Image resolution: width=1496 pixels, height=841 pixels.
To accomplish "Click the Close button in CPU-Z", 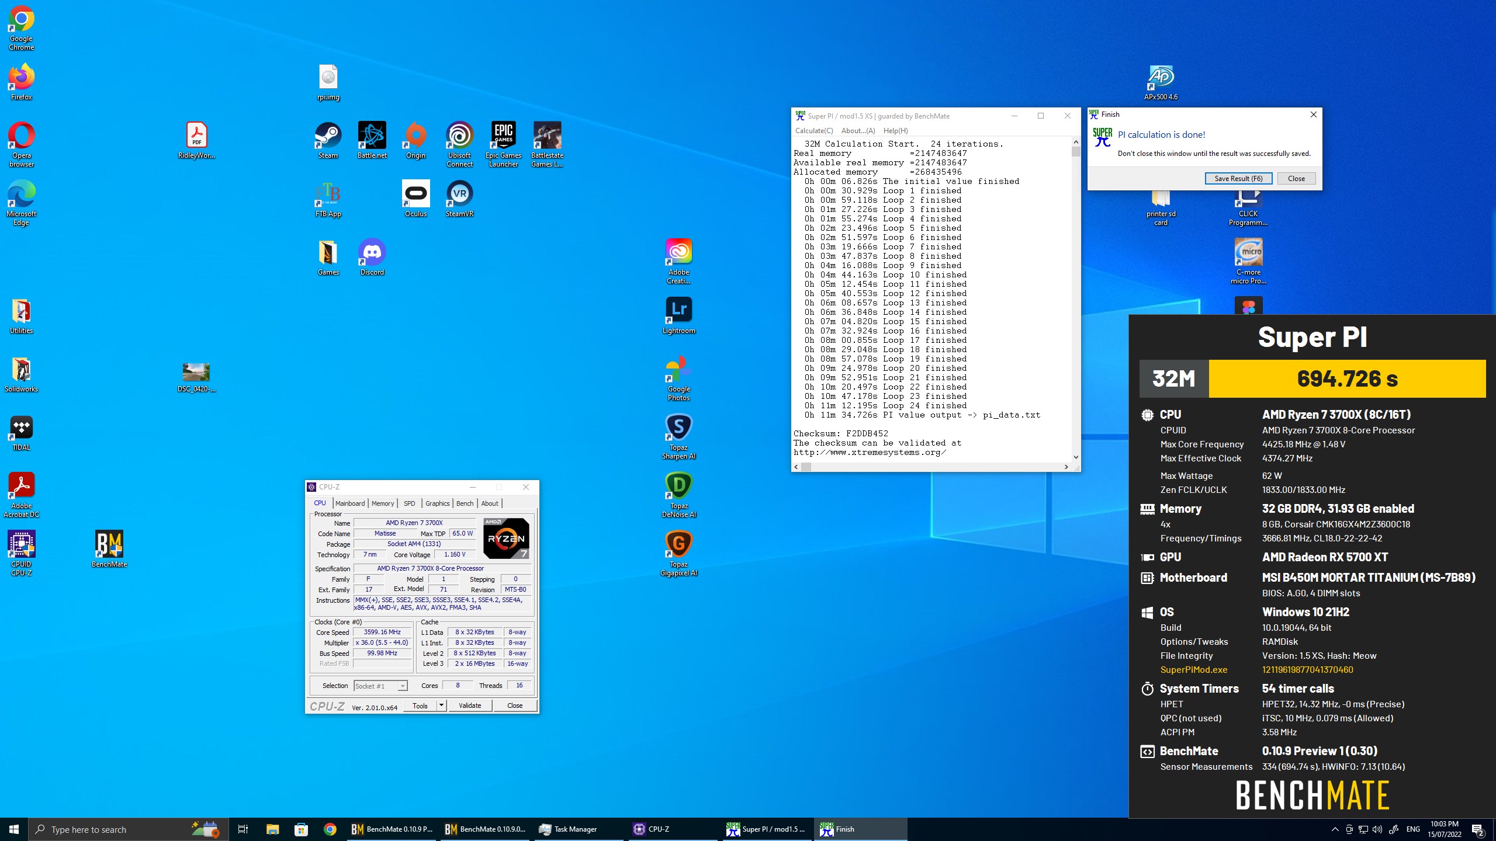I will pos(515,706).
